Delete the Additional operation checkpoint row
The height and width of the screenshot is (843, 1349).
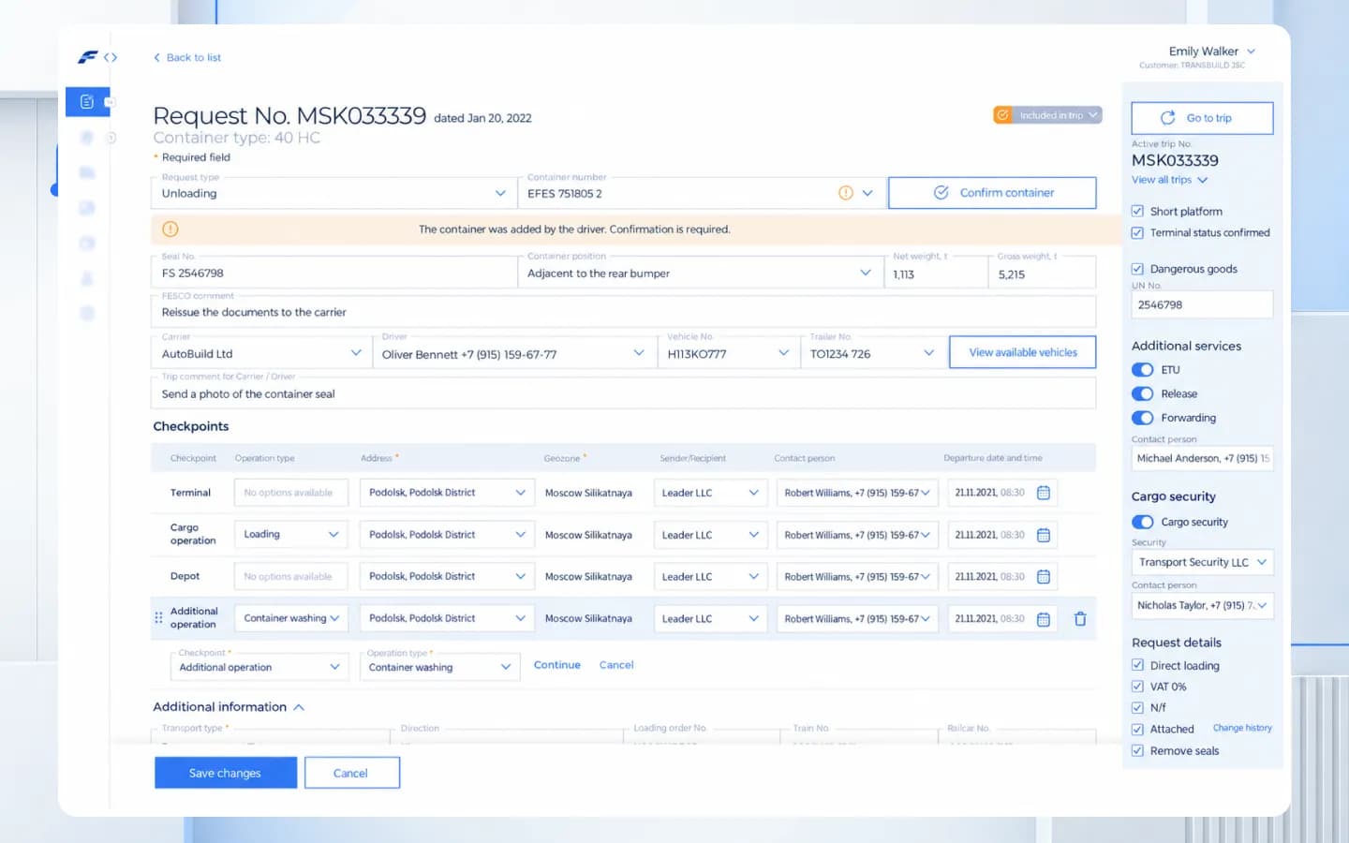[1080, 619]
